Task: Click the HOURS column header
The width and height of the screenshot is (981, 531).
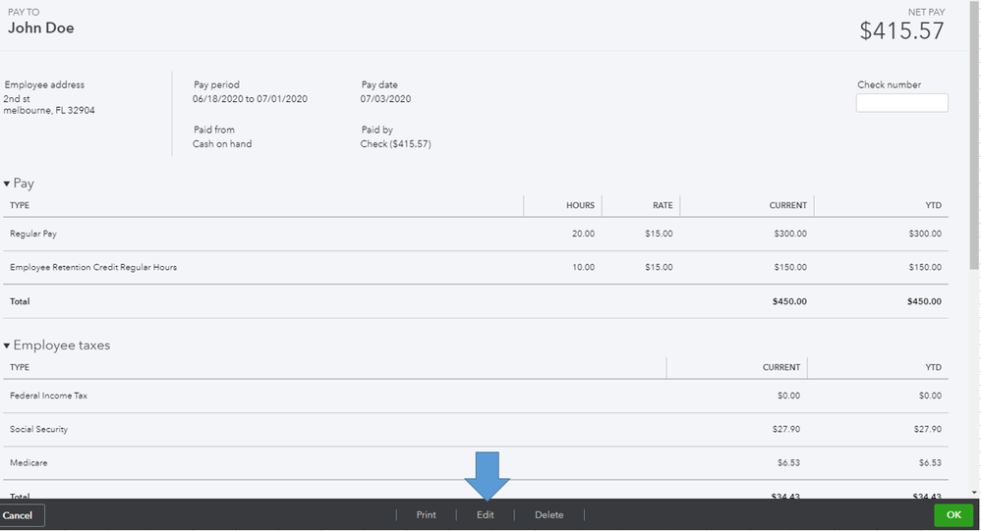Action: coord(580,205)
